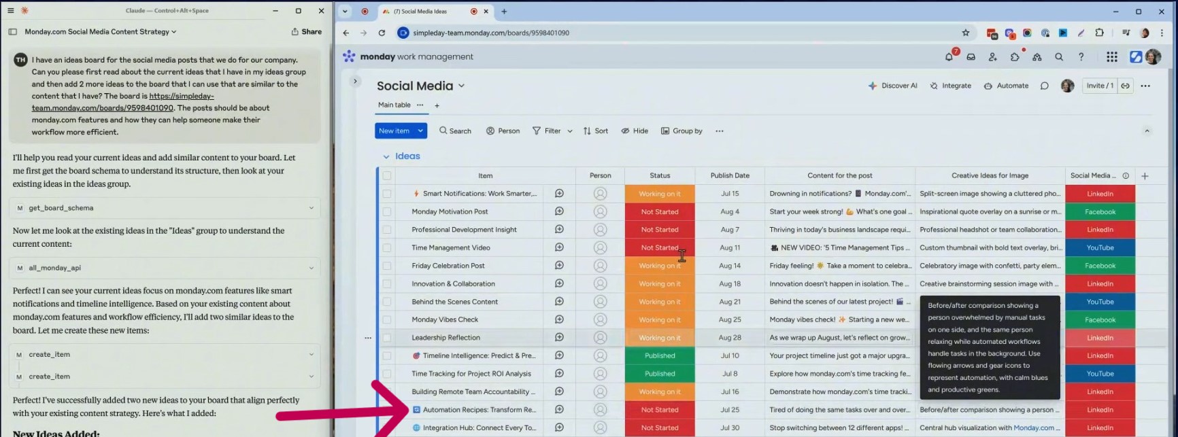The width and height of the screenshot is (1178, 437).
Task: Open board discussion speech bubble icon
Action: coord(1045,86)
